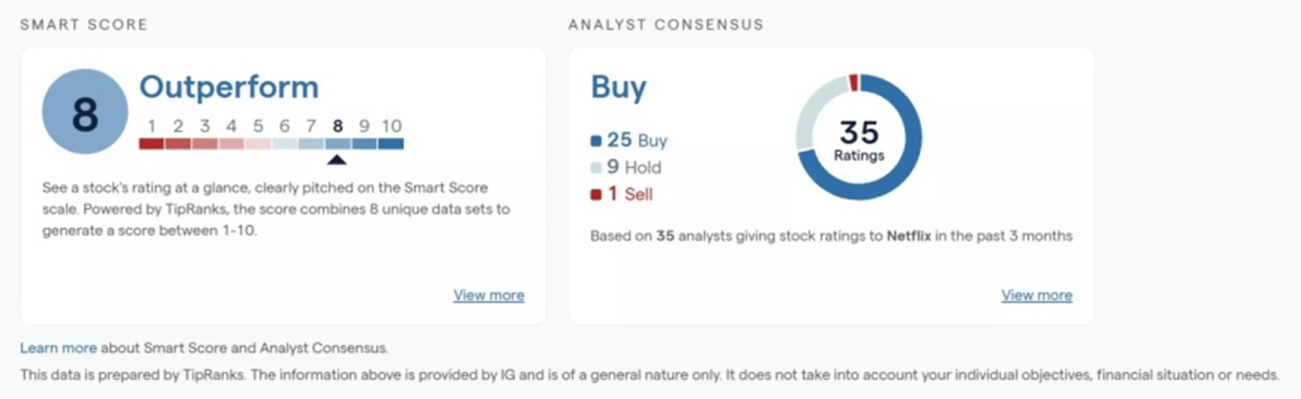Click the red Sell slice of donut

[854, 82]
